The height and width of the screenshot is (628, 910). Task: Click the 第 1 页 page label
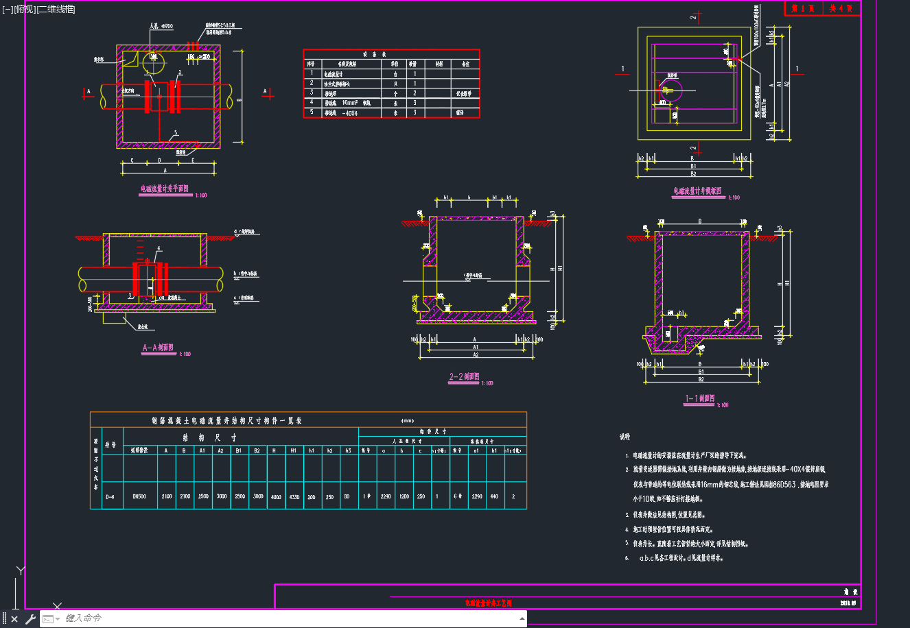(x=802, y=8)
